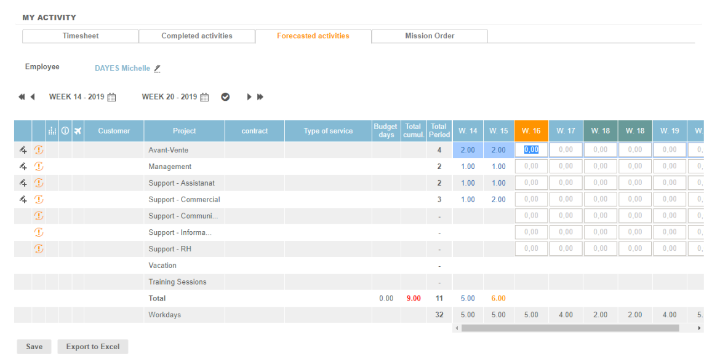
Task: Jump forward with the double right arrow
Action: 260,97
